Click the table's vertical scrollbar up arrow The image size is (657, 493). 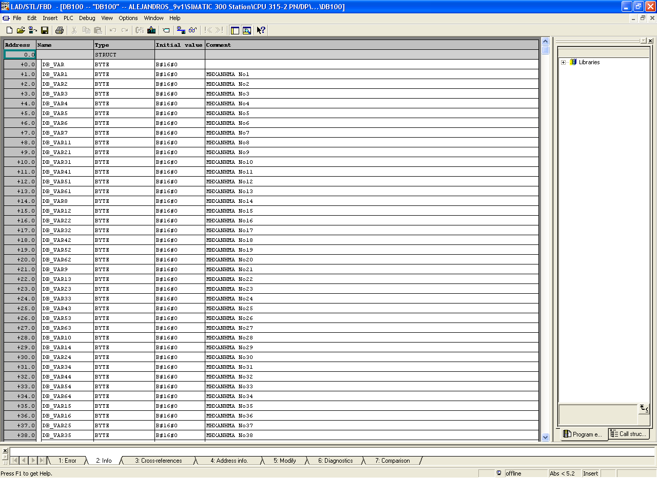click(x=546, y=42)
